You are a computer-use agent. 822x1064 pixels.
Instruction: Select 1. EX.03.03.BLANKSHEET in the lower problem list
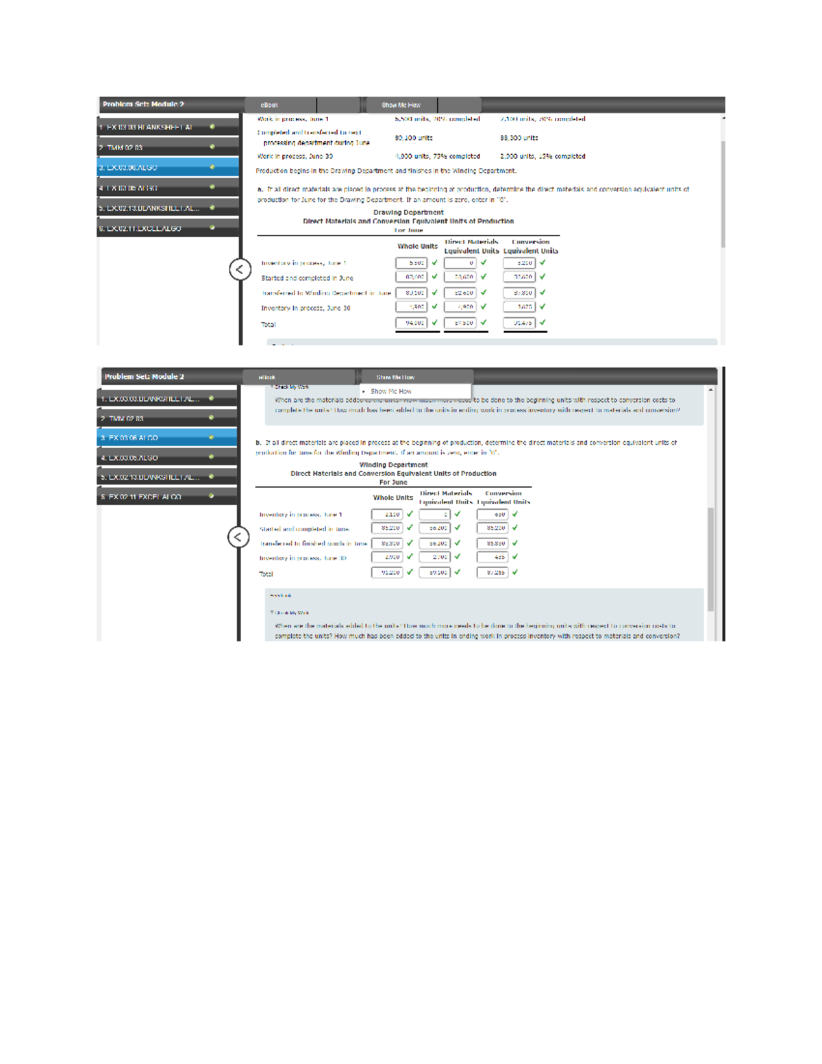(x=151, y=399)
